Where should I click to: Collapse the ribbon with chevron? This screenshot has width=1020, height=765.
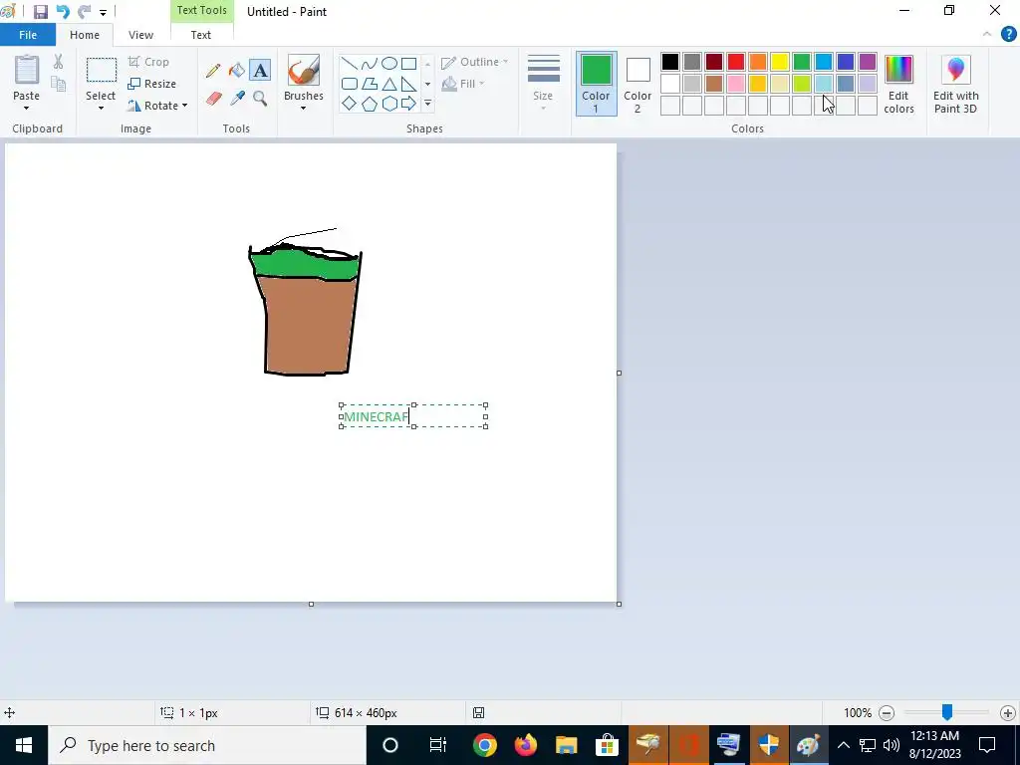click(987, 35)
